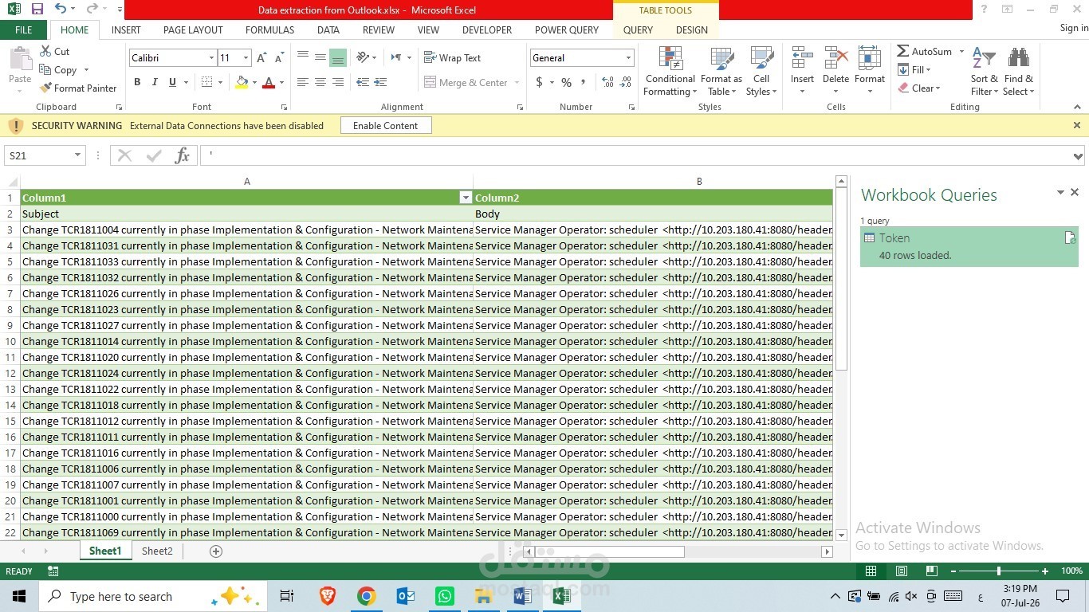Open the fill color highlight swatch
This screenshot has width=1089, height=612.
[242, 82]
